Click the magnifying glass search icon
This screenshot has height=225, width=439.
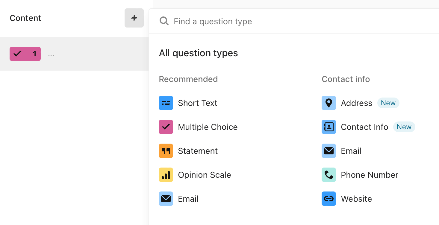(164, 21)
